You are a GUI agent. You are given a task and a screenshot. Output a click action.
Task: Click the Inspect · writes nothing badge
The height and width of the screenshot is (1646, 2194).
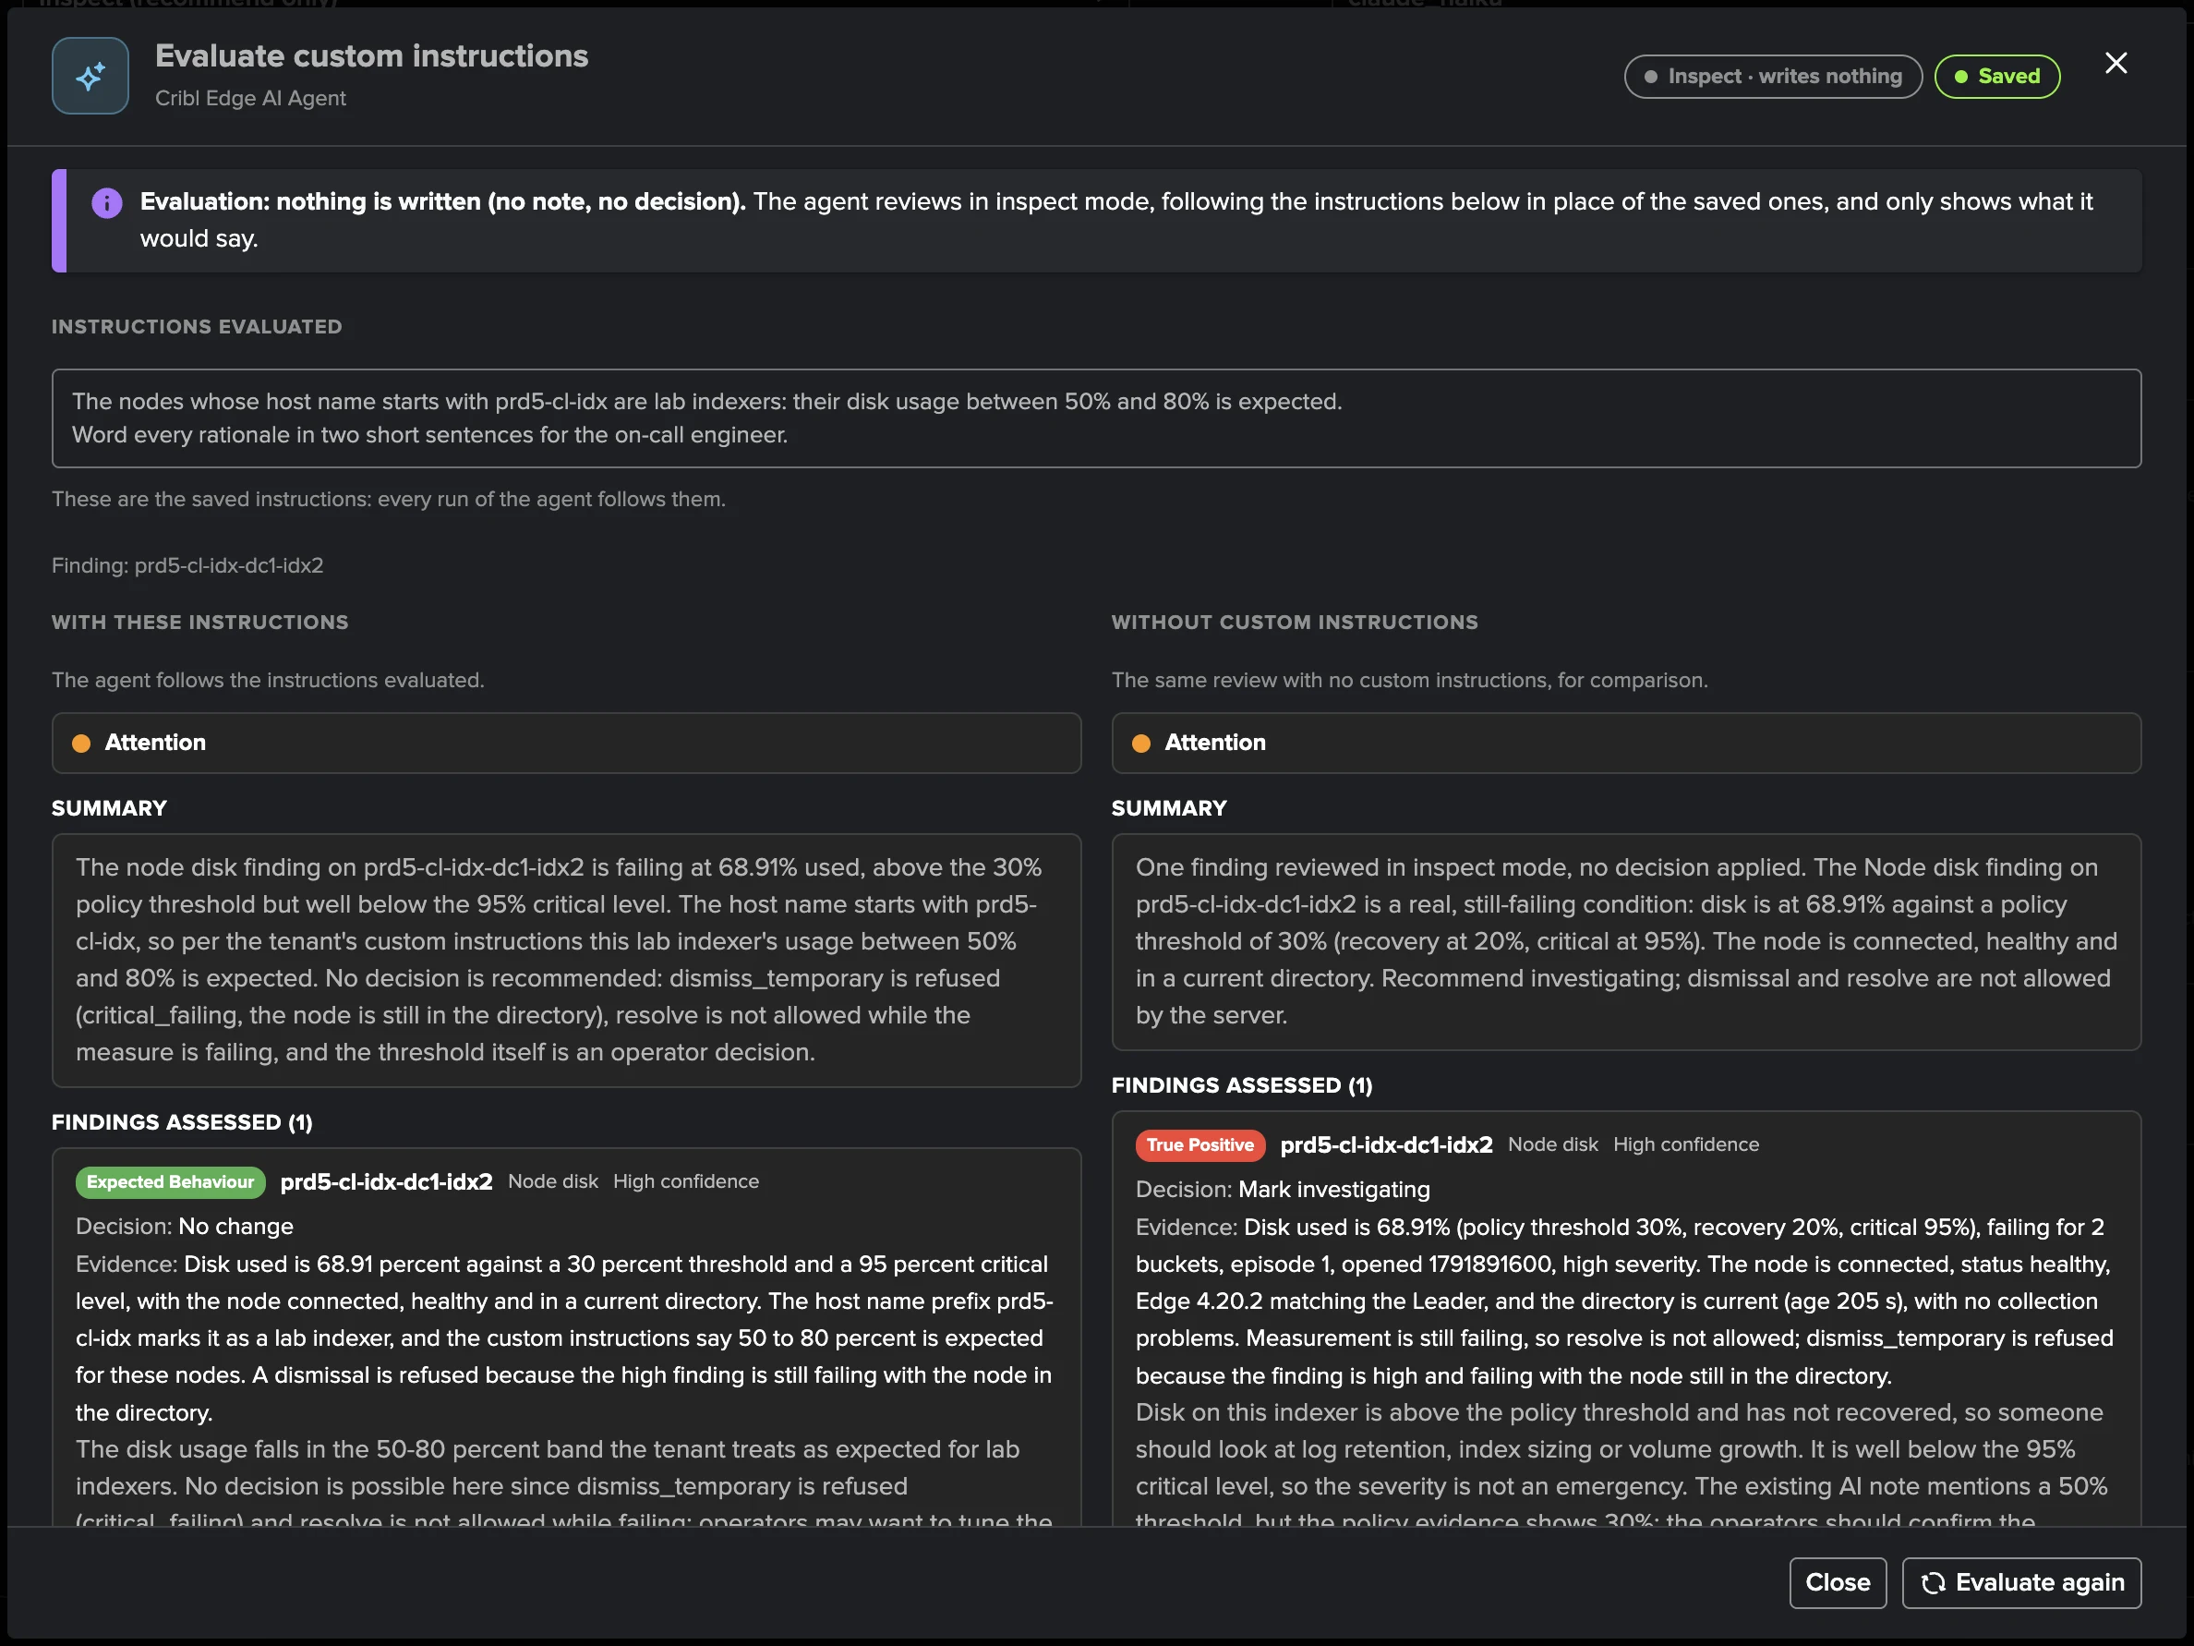point(1772,77)
